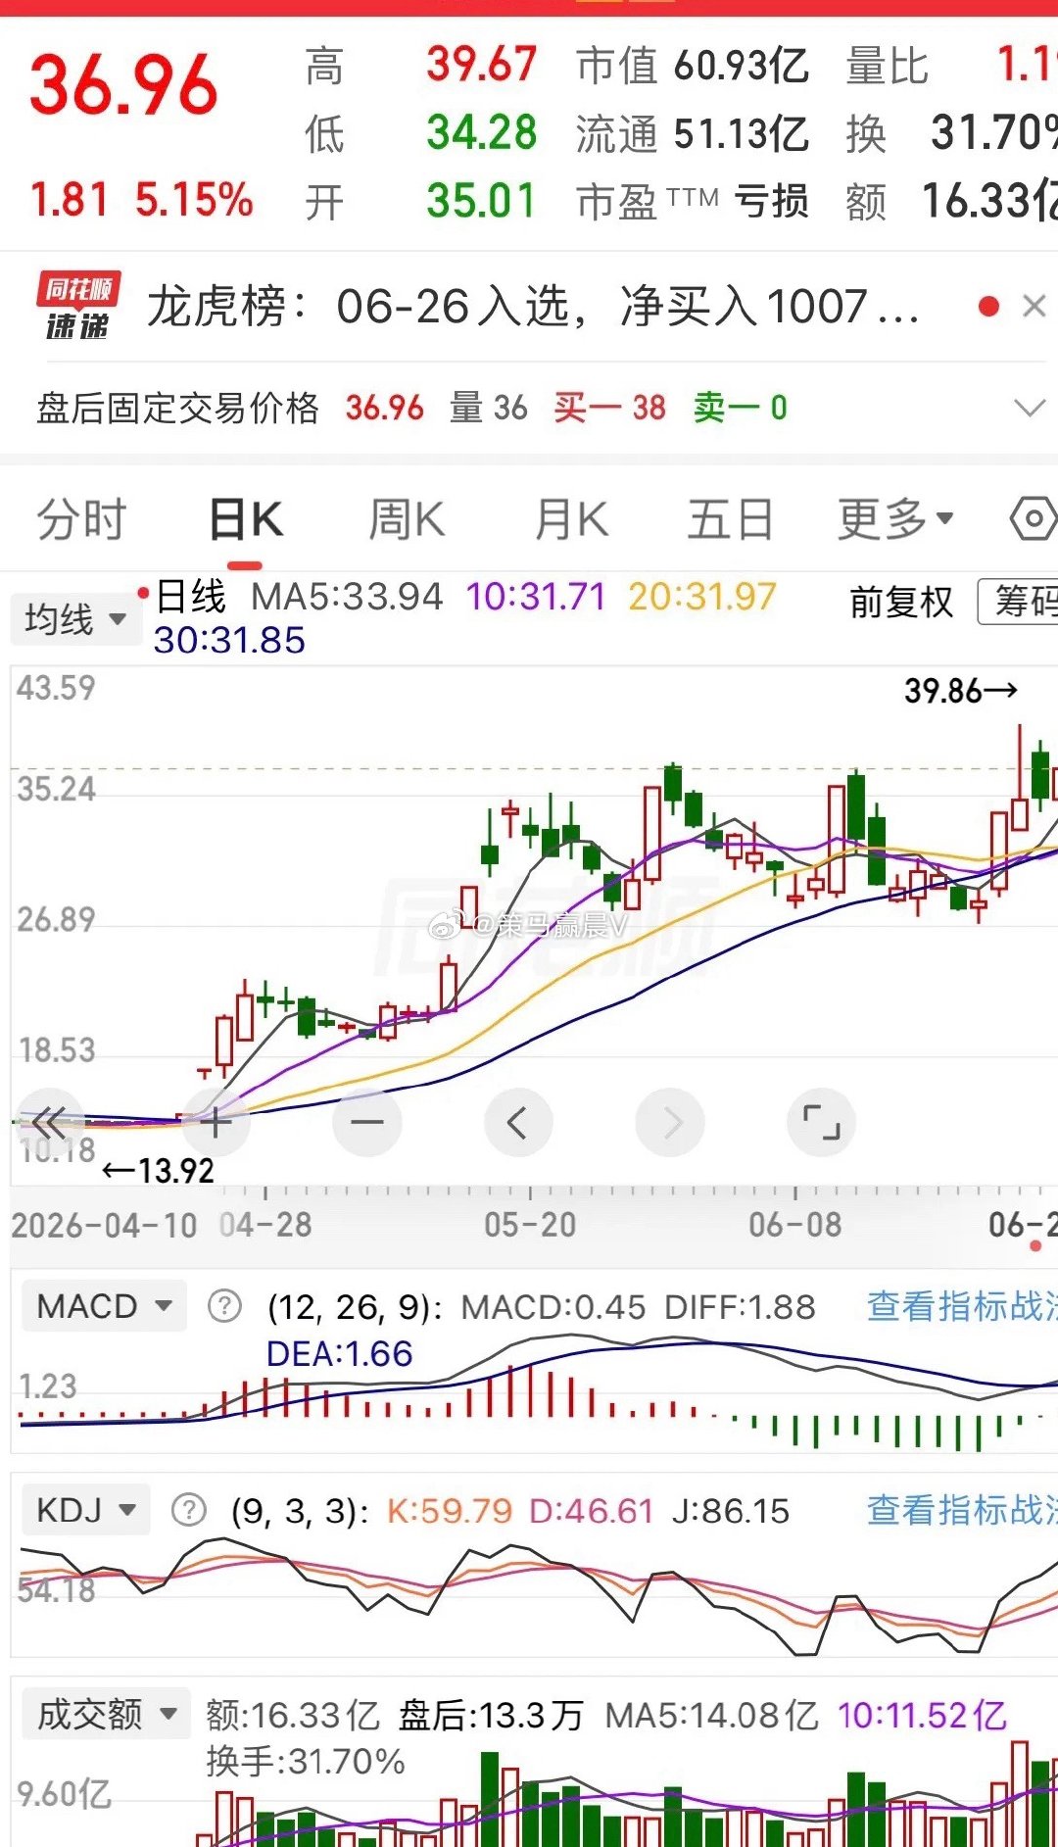Tap the 市盈TTM 亏损 entry
Screen dimensions: 1058x1847
[693, 201]
